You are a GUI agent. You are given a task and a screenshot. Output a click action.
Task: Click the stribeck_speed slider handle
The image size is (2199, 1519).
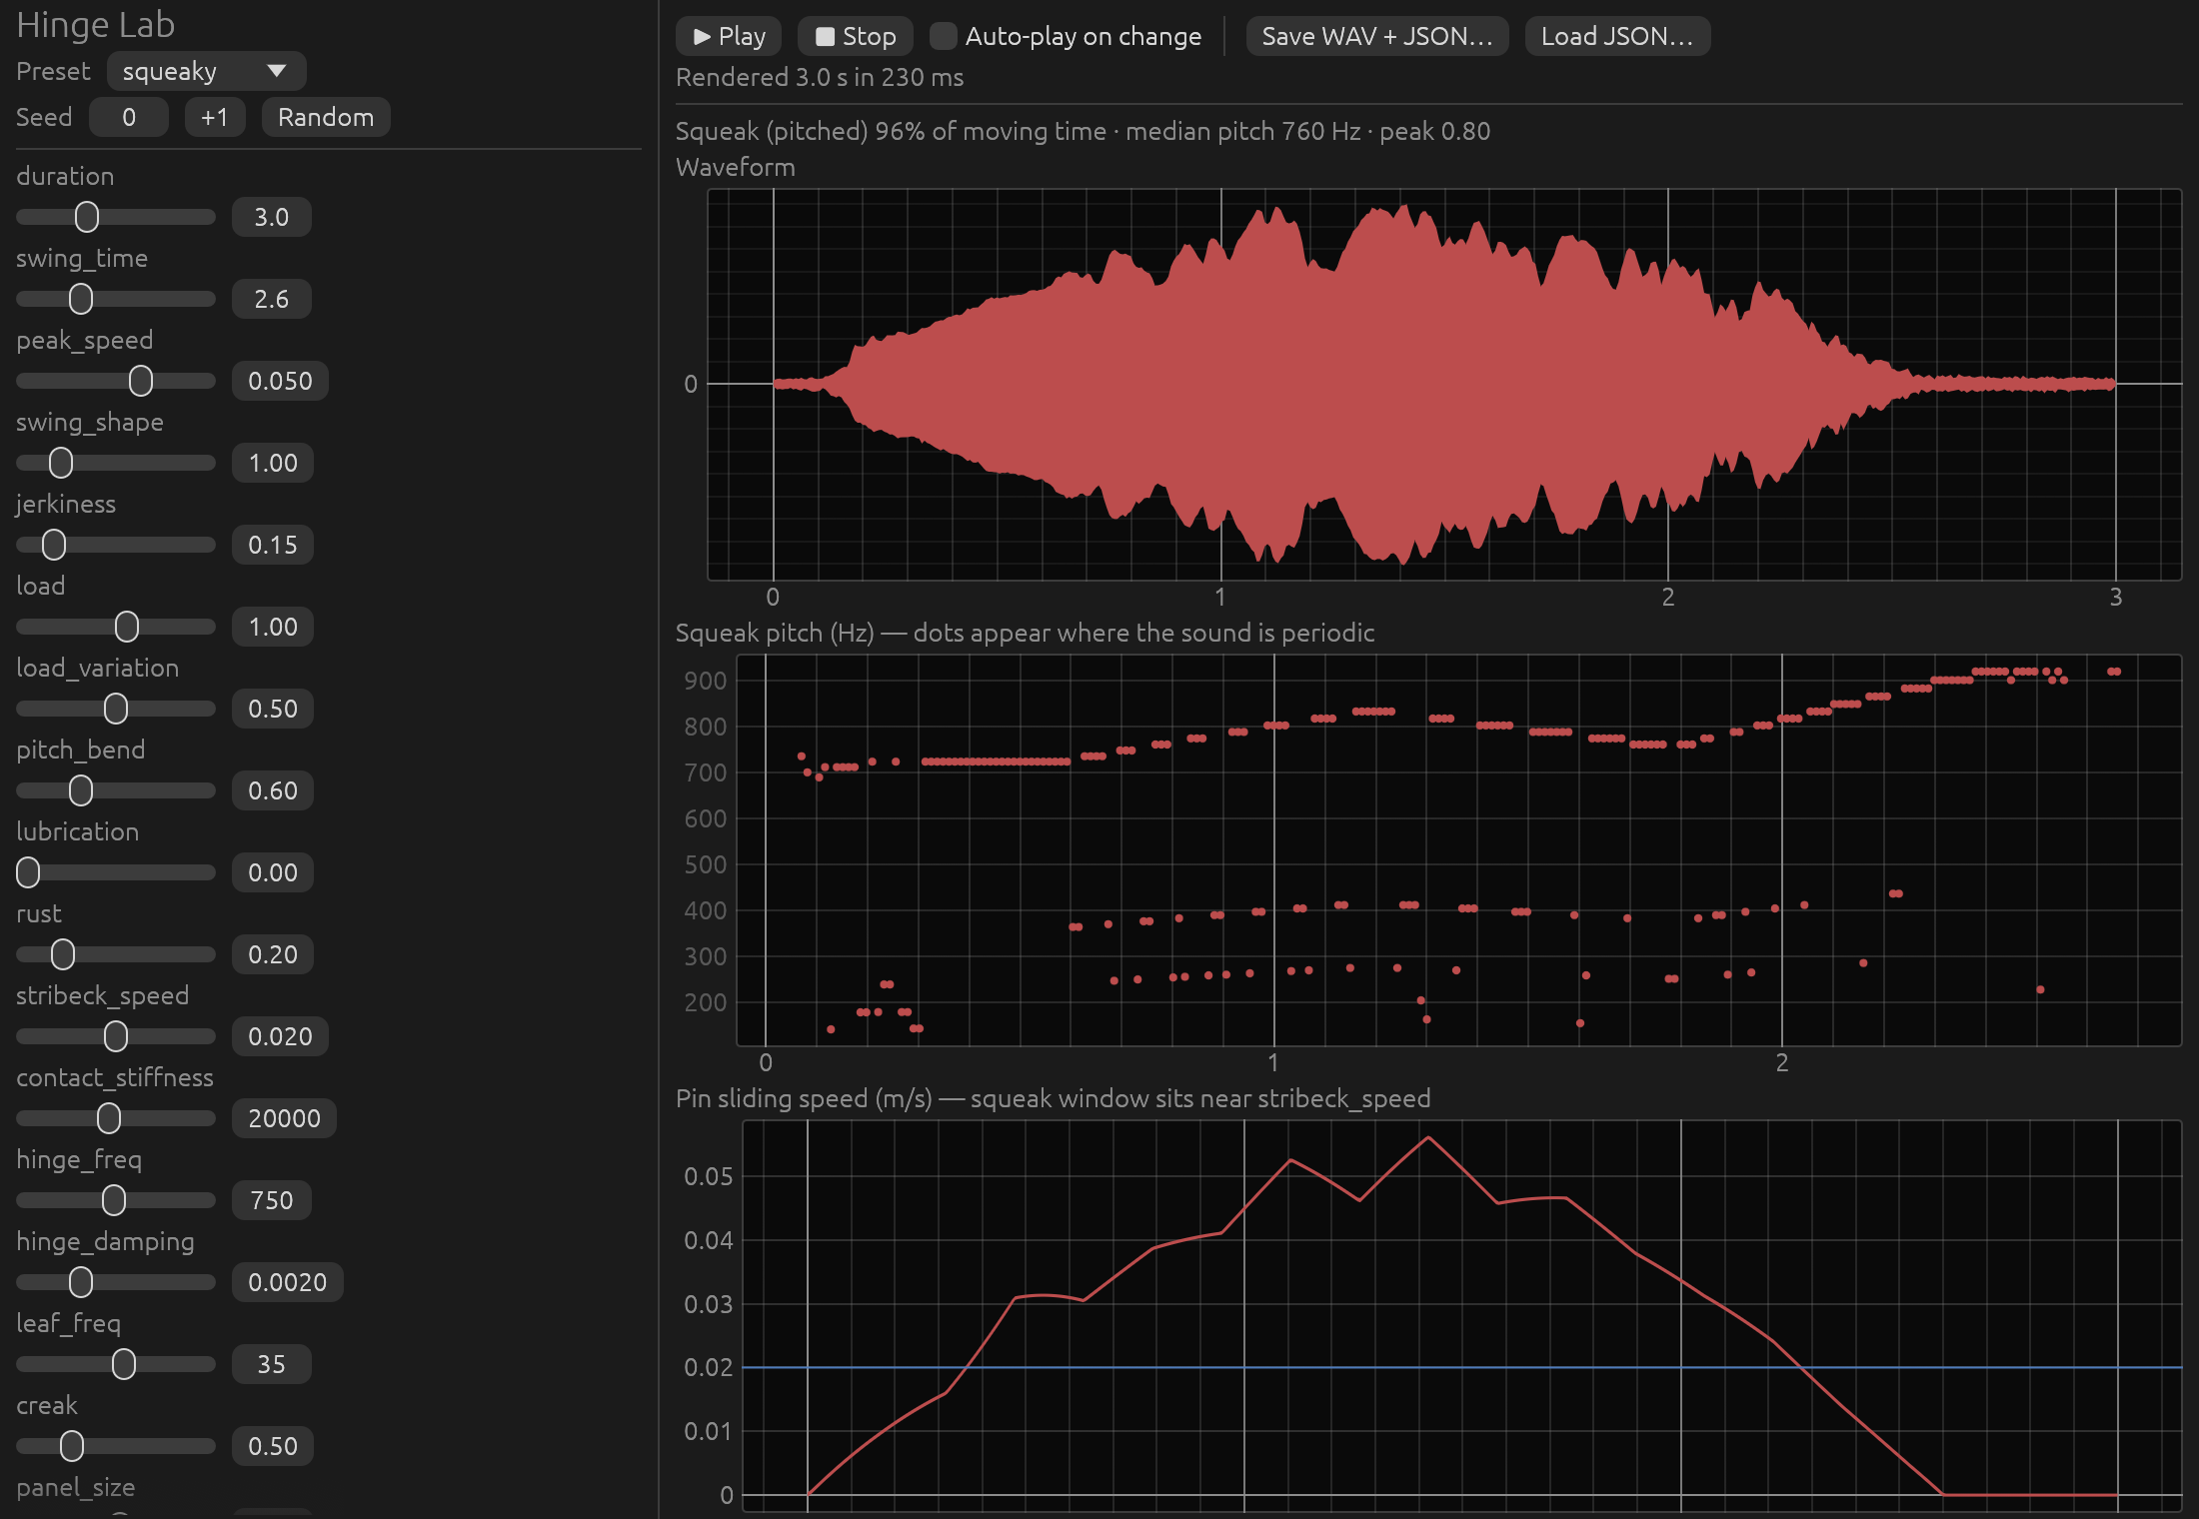116,1036
